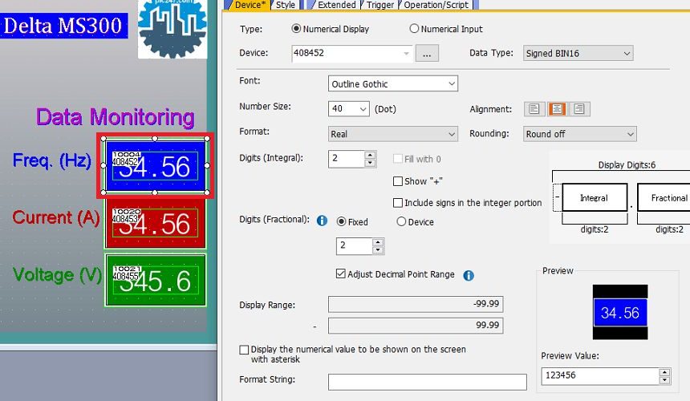Click the 34.56 preview display
Image resolution: width=690 pixels, height=401 pixels.
(620, 313)
